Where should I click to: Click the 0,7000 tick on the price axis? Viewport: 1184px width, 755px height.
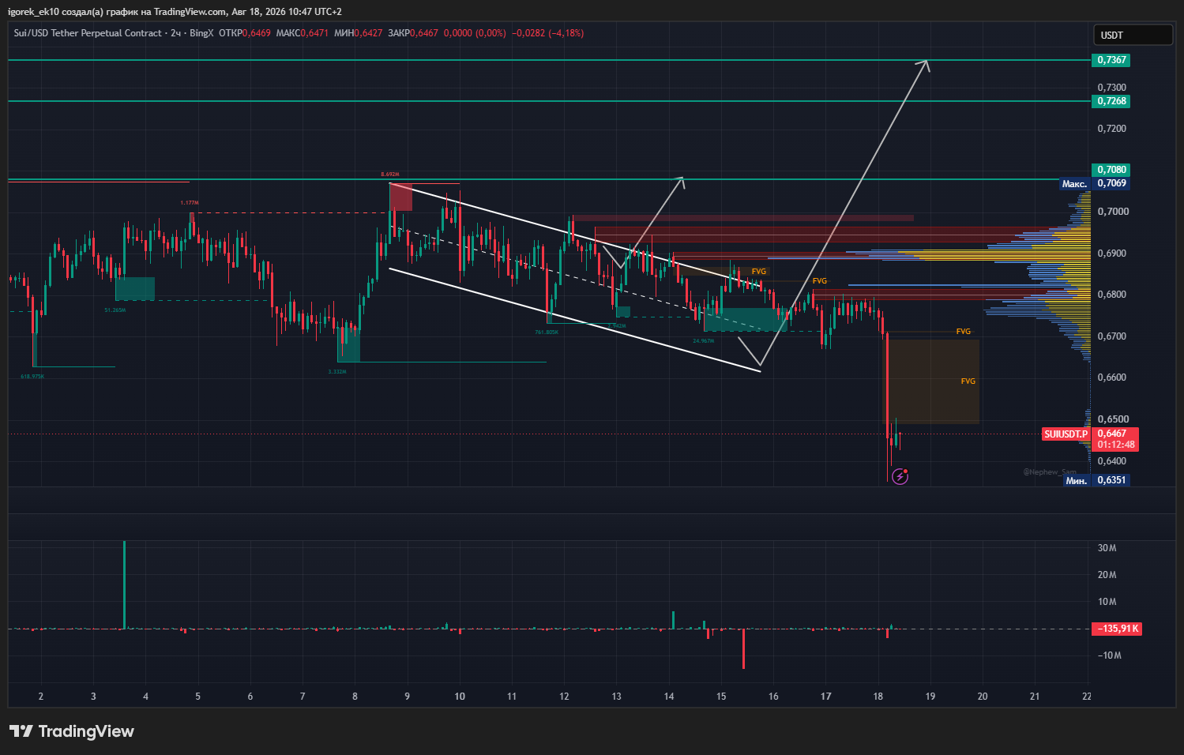(1112, 212)
